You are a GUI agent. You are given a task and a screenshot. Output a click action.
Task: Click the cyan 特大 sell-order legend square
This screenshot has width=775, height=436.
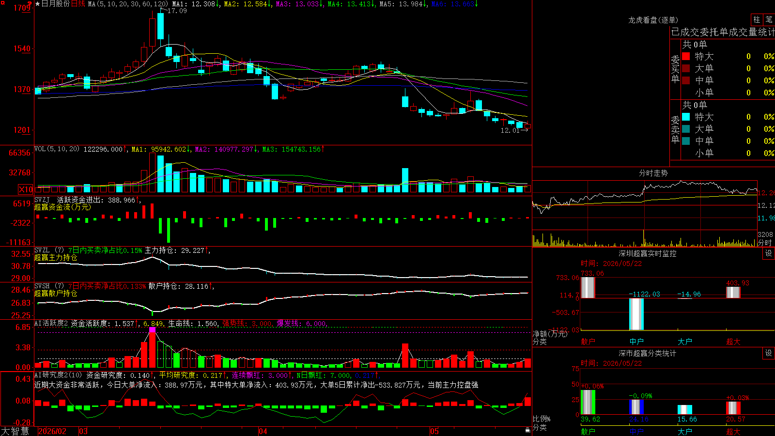pyautogui.click(x=686, y=117)
